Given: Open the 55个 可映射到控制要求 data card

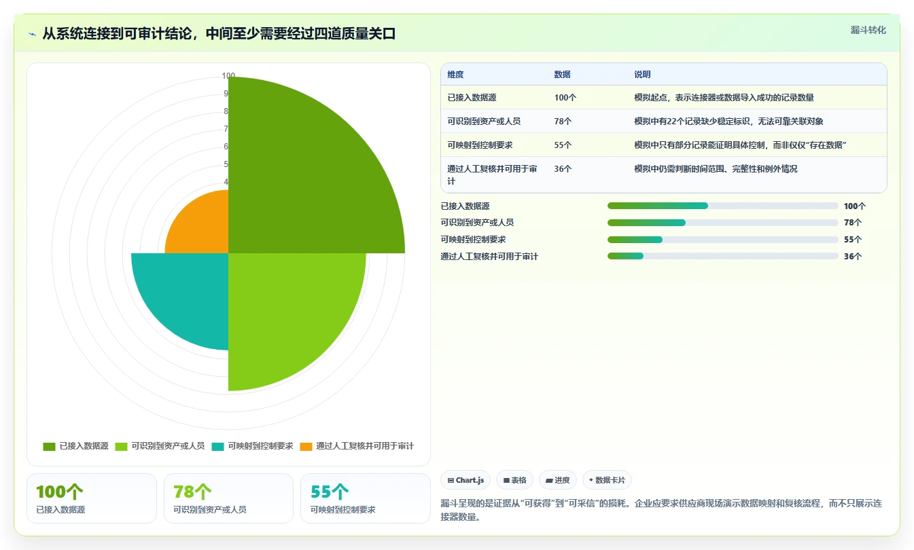Looking at the screenshot, I should [366, 498].
